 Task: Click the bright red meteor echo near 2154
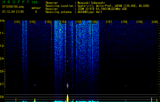pyautogui.click(x=67, y=85)
